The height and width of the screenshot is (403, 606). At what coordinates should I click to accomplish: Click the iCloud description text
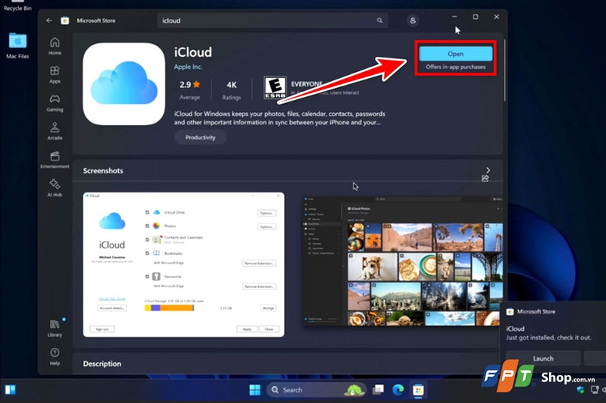tap(280, 118)
